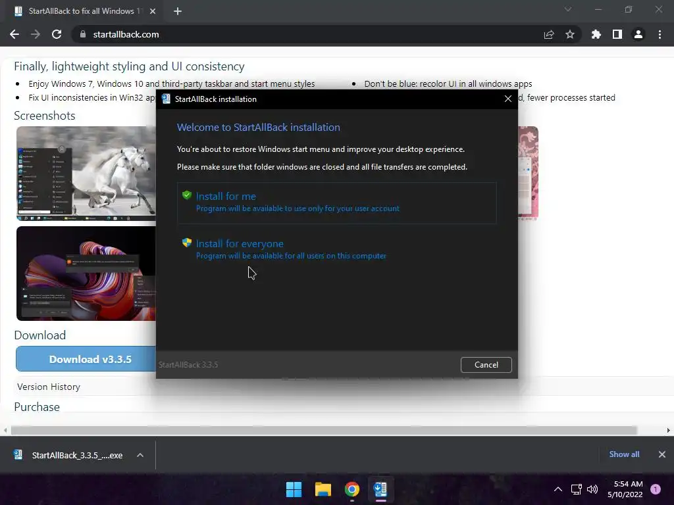Reload the startallback.com page

click(x=57, y=34)
